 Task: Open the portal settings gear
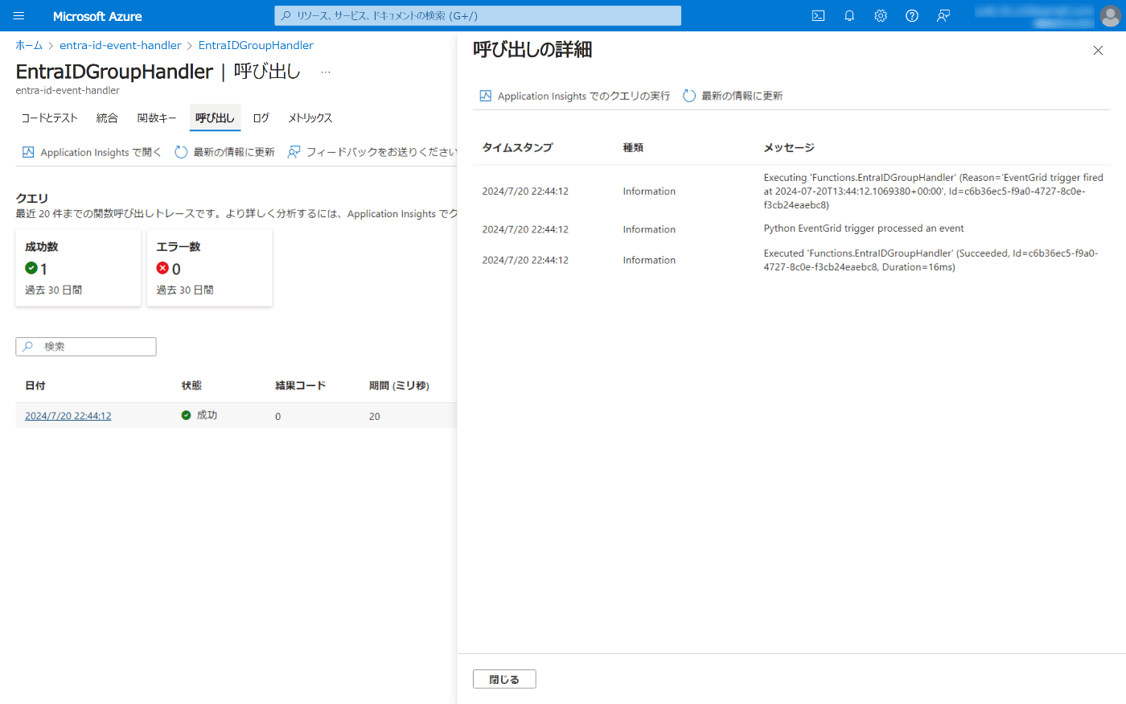tap(881, 16)
